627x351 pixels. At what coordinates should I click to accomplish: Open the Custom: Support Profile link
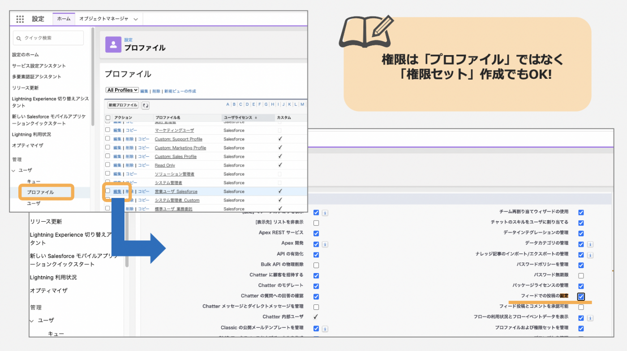[x=179, y=139]
